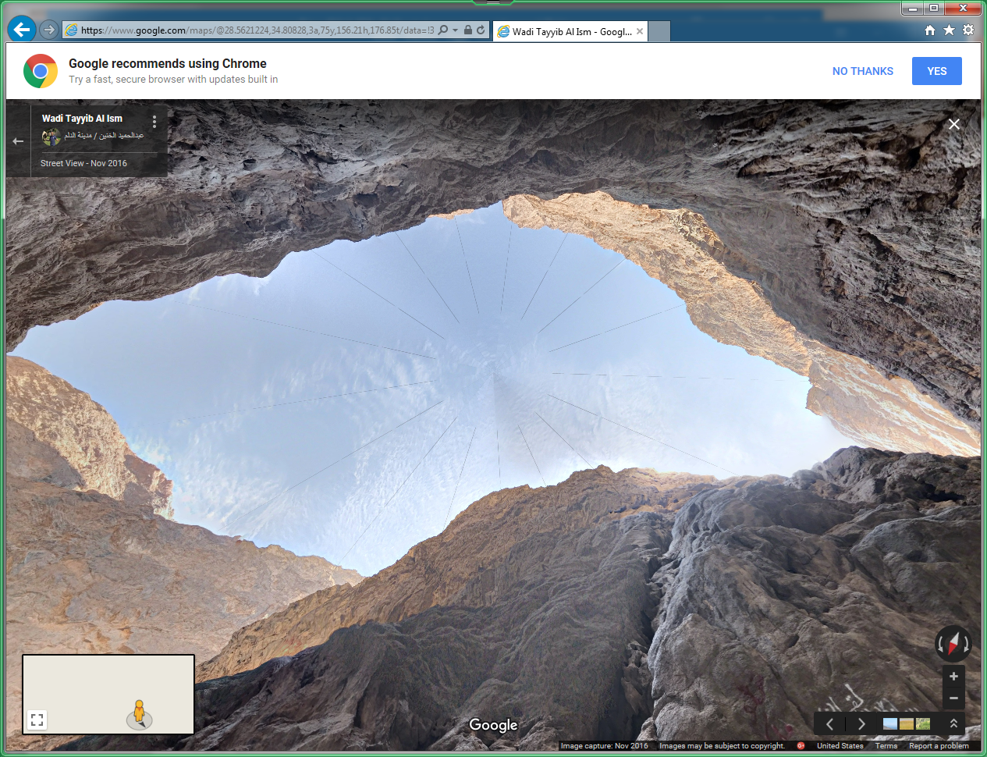Zoom out with the minus button

[953, 698]
